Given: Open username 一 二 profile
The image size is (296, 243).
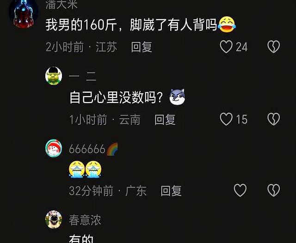Looking at the screenshot, I should click(x=83, y=76).
